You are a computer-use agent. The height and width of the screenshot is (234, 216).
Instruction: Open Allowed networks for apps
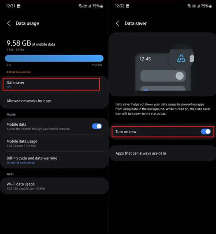click(54, 101)
